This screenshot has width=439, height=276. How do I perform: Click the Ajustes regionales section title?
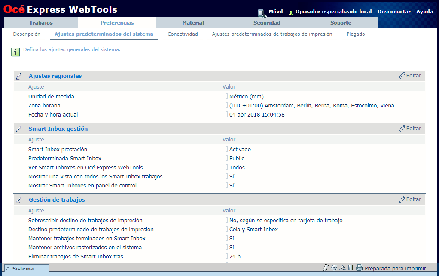click(55, 76)
